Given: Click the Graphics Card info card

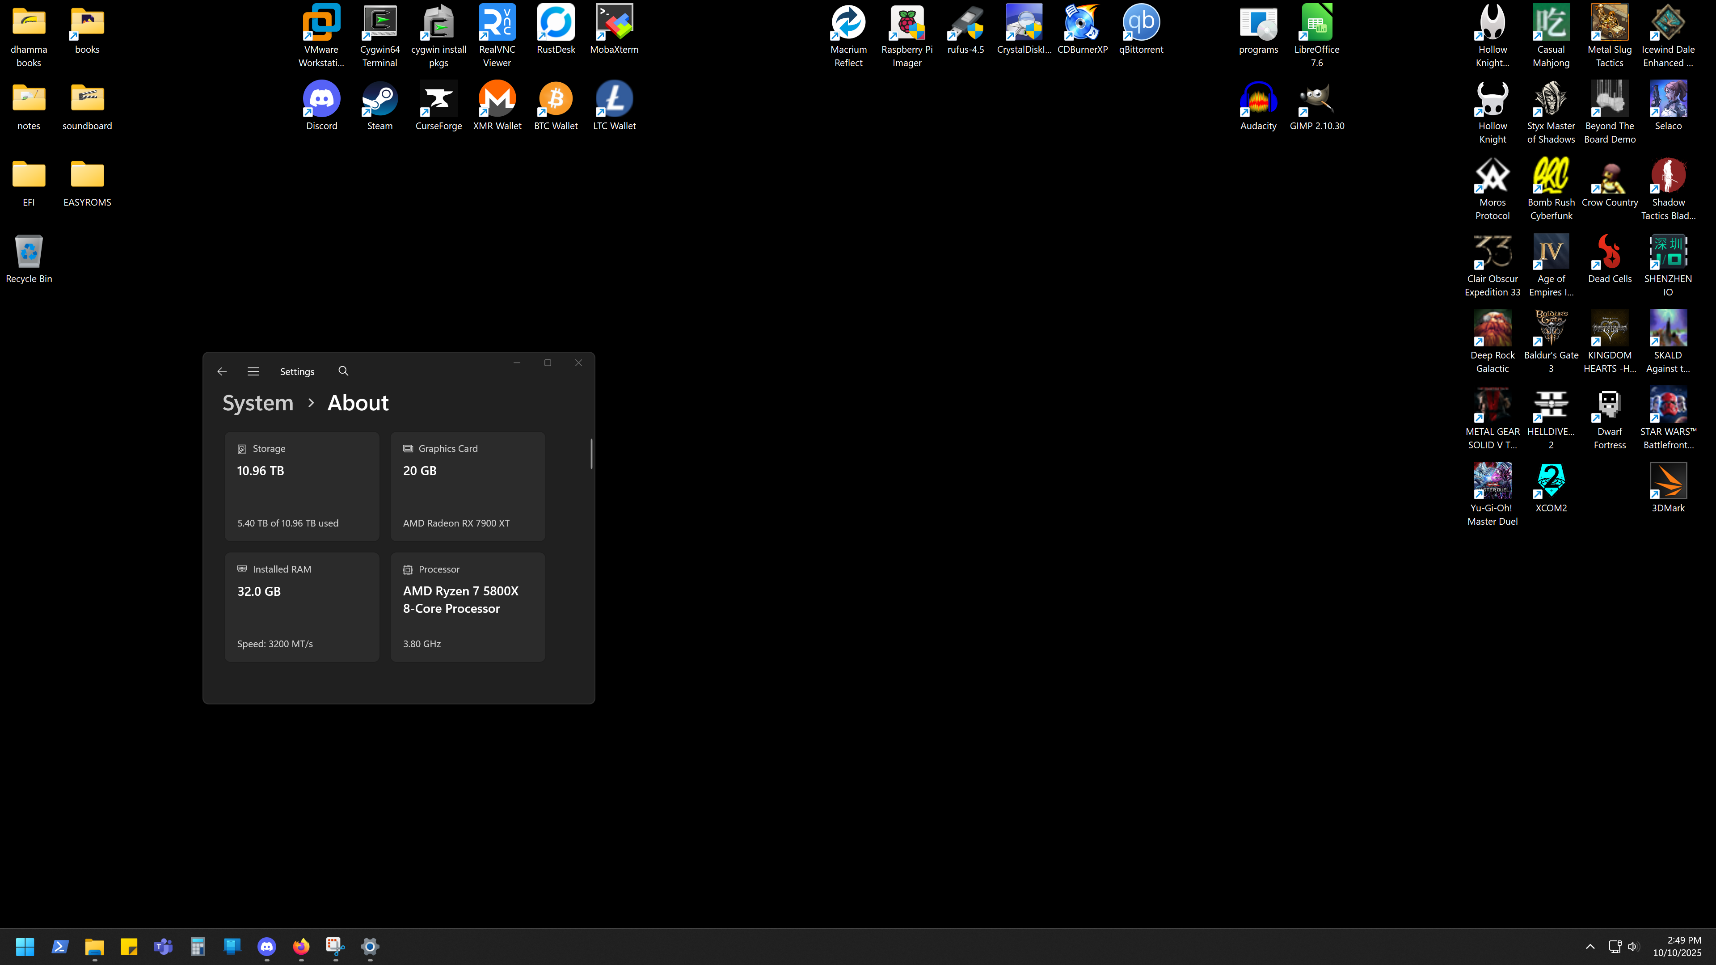Looking at the screenshot, I should [468, 486].
